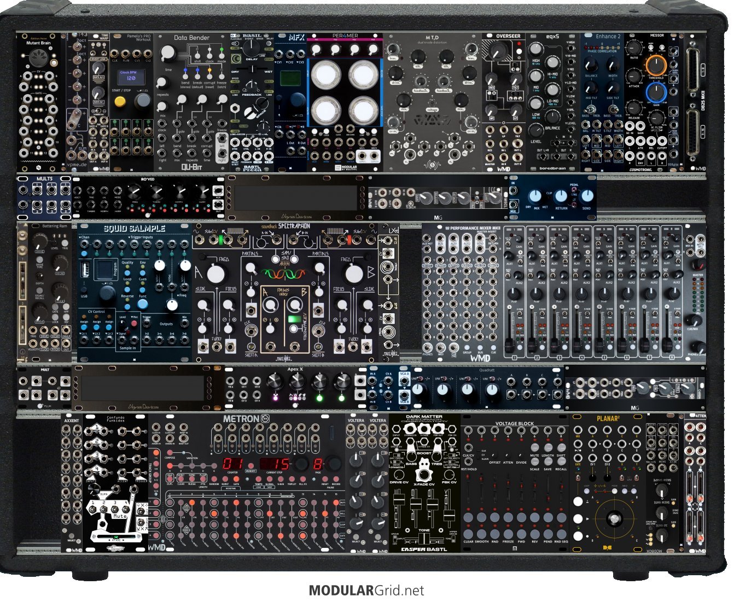The height and width of the screenshot is (602, 734).
Task: Click the large blue encoder on MFX
Action: tap(298, 100)
